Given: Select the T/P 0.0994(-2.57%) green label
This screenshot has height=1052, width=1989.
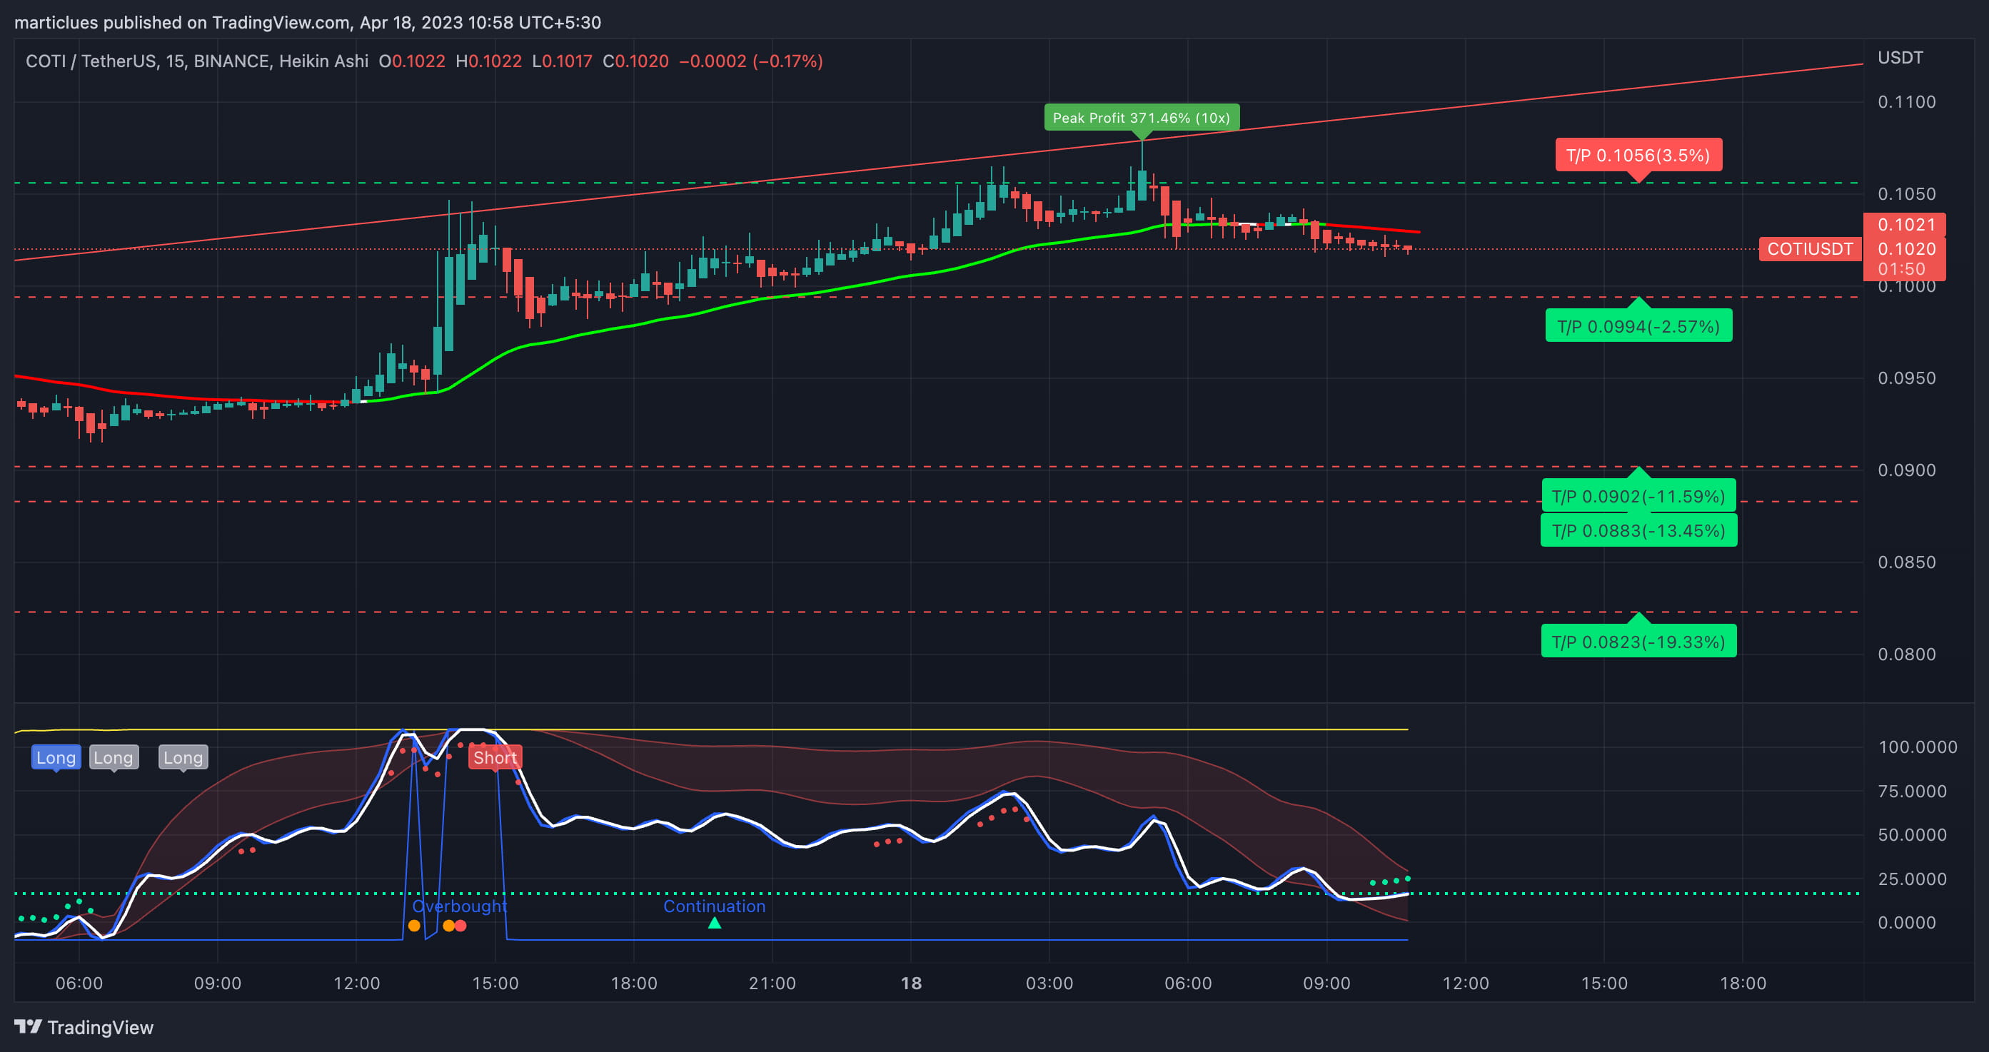Looking at the screenshot, I should tap(1638, 325).
